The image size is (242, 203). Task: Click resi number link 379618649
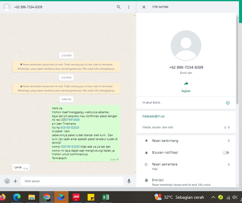[73, 120]
